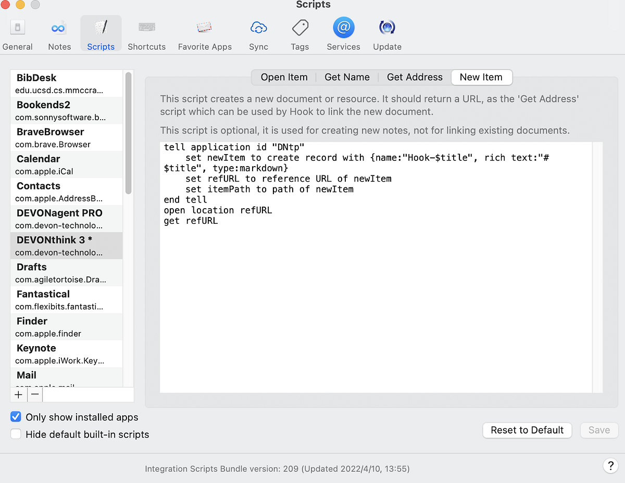The width and height of the screenshot is (625, 483).
Task: Switch to the Open Item tab
Action: click(284, 77)
